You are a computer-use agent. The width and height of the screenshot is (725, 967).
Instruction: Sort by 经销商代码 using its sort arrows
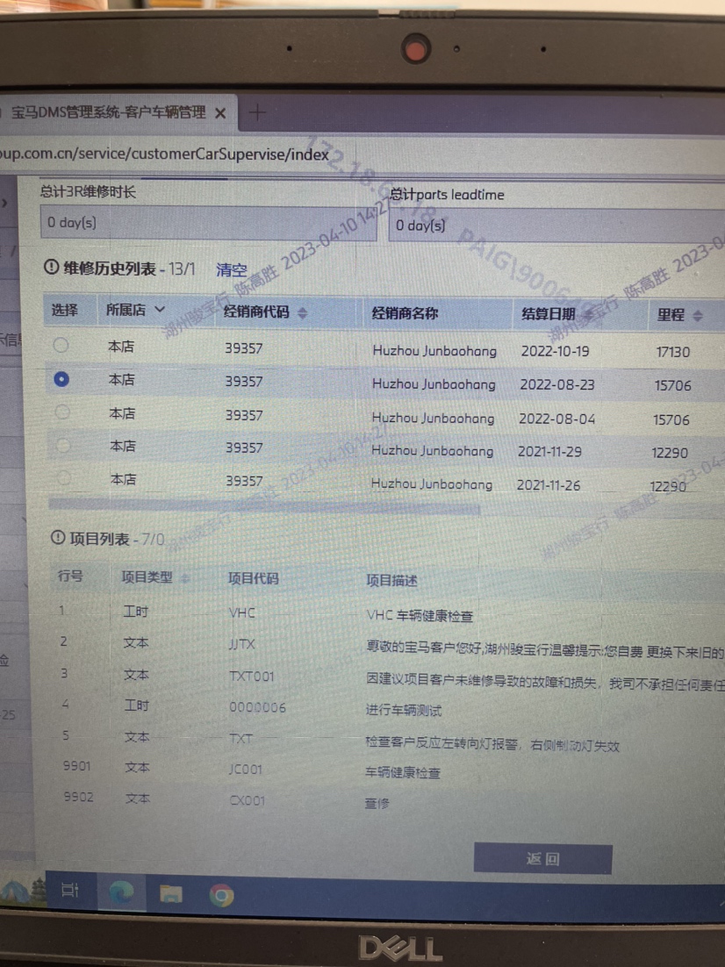tap(302, 312)
